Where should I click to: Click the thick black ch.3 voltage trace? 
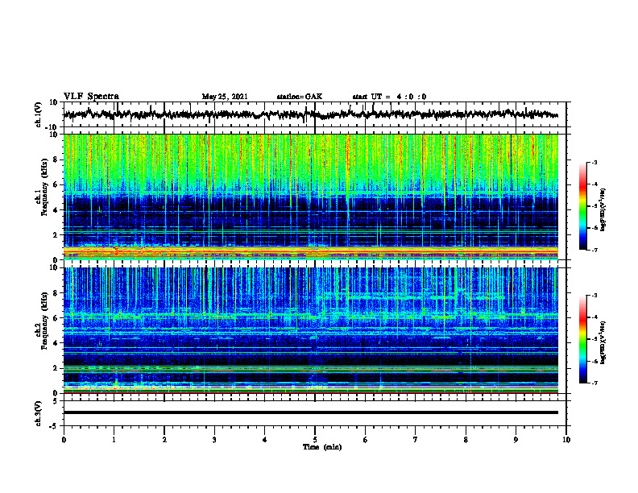(311, 412)
